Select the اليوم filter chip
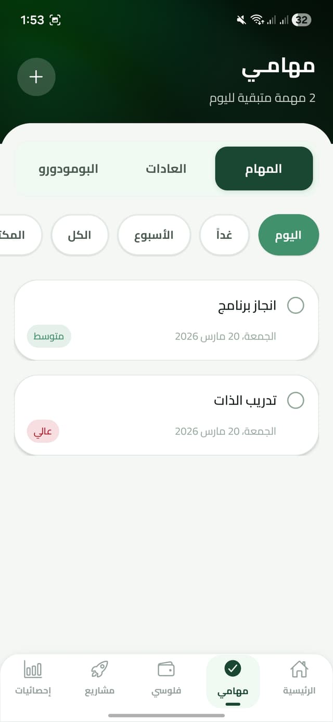Screen dimensions: 333x722 (289, 235)
